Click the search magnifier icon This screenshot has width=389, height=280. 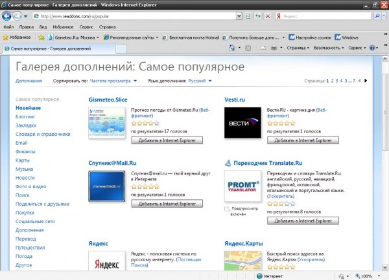point(377,16)
